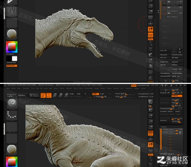Click Projection Master button

point(12,95)
